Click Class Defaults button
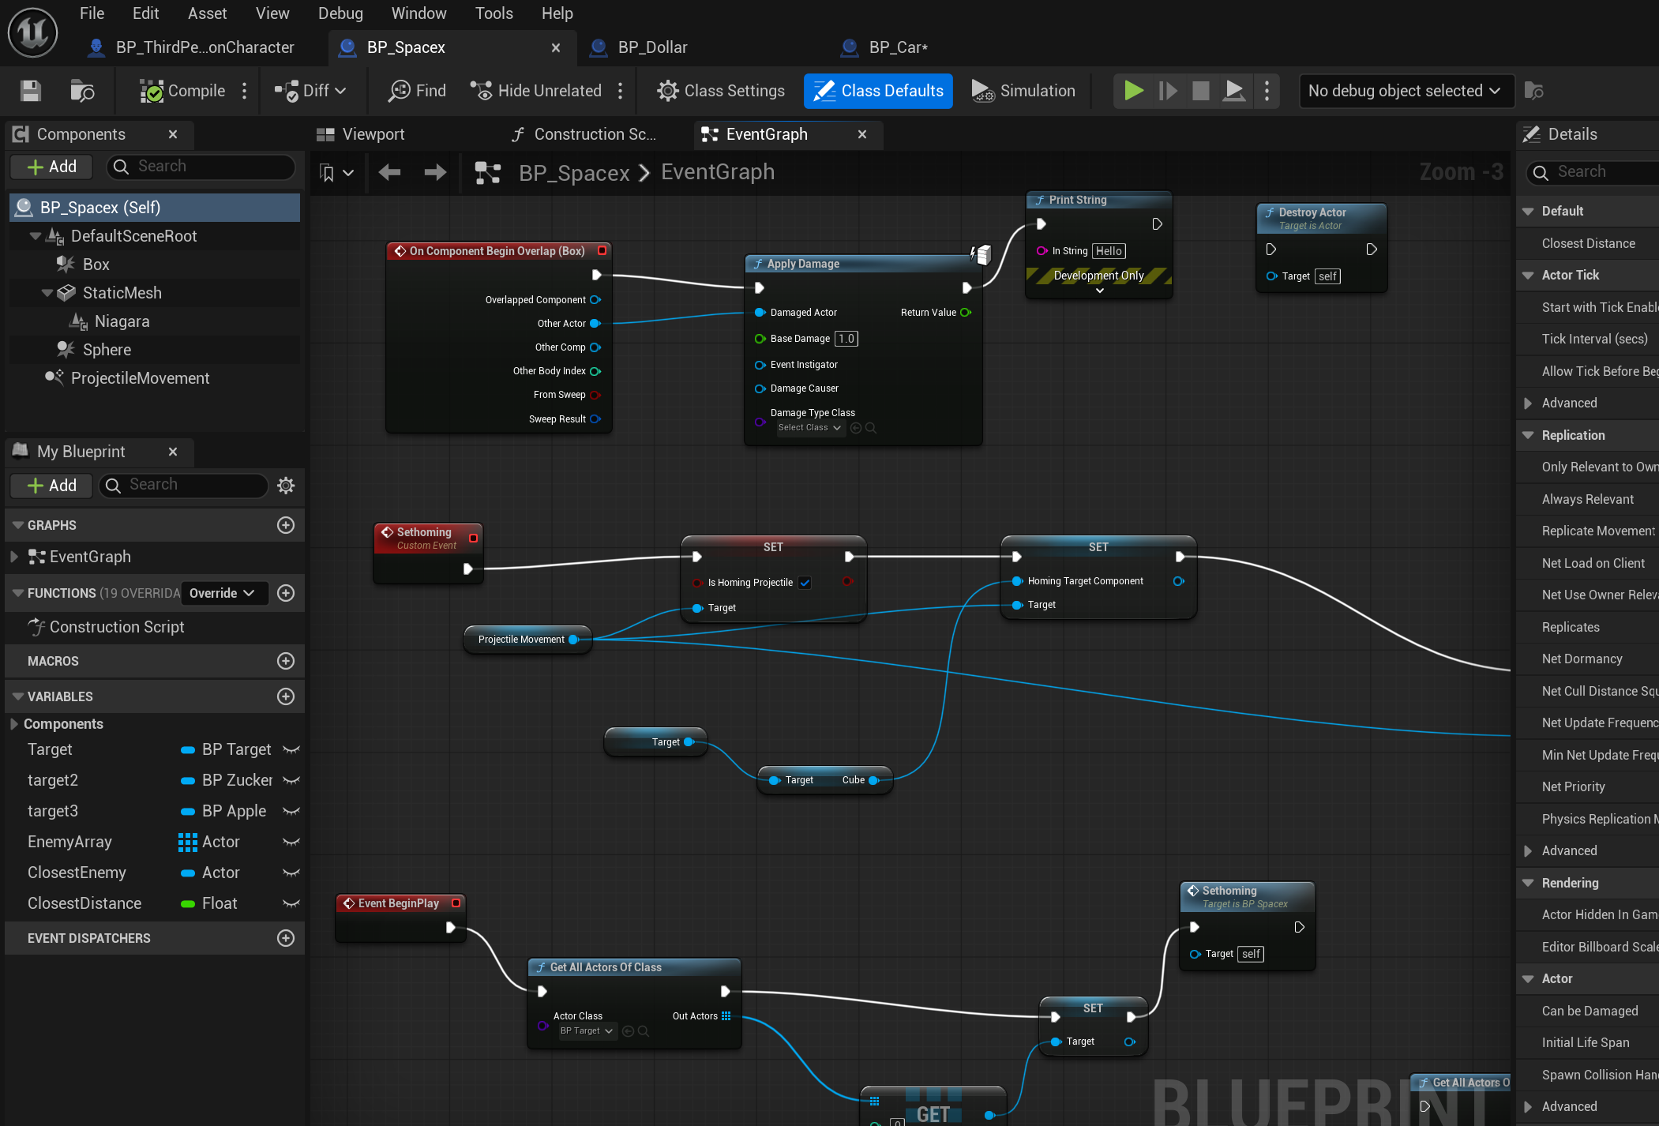The width and height of the screenshot is (1659, 1126). (x=878, y=91)
